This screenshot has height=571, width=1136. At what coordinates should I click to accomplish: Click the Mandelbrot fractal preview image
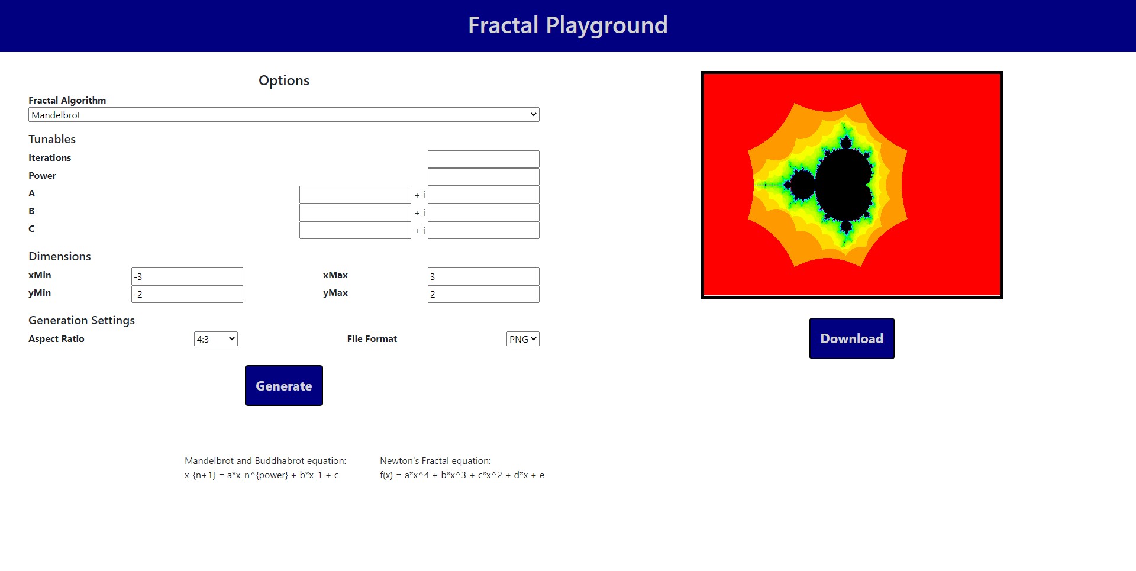click(852, 185)
